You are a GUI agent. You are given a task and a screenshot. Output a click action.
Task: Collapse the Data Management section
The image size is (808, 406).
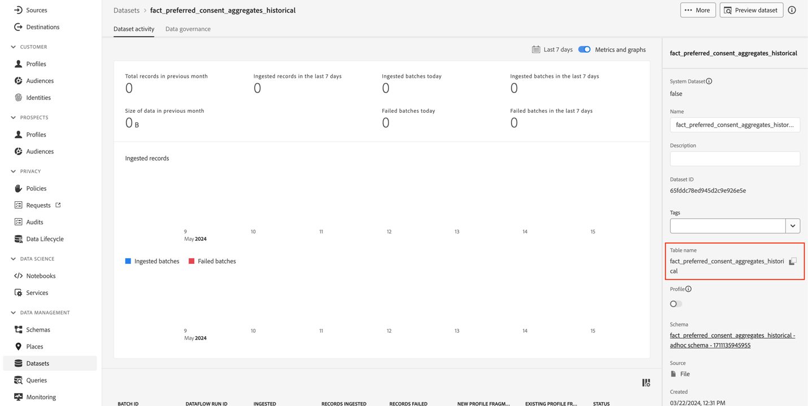coord(12,312)
